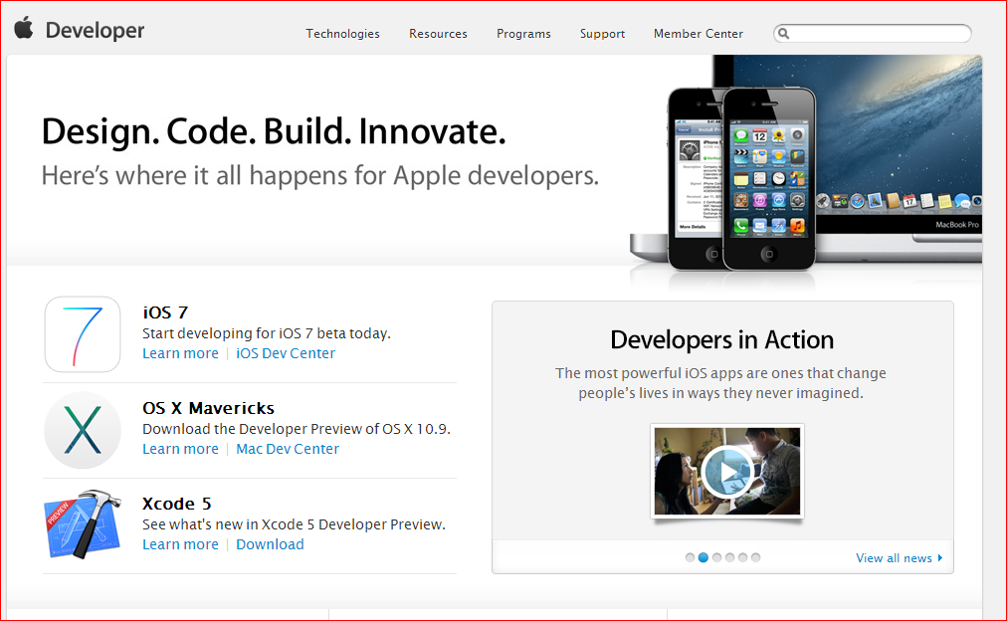Click View all news link
The image size is (1007, 621).
point(894,558)
